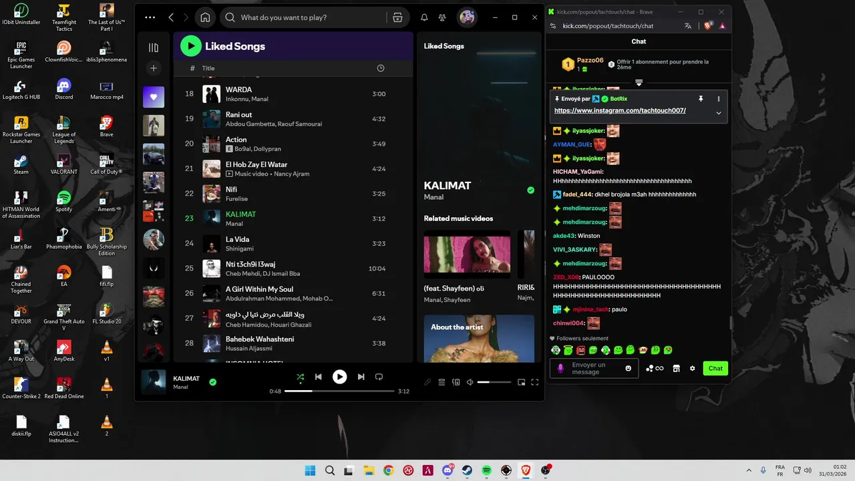This screenshot has height=481, width=855.
Task: Open the Browse icon in Spotify search bar
Action: click(397, 17)
